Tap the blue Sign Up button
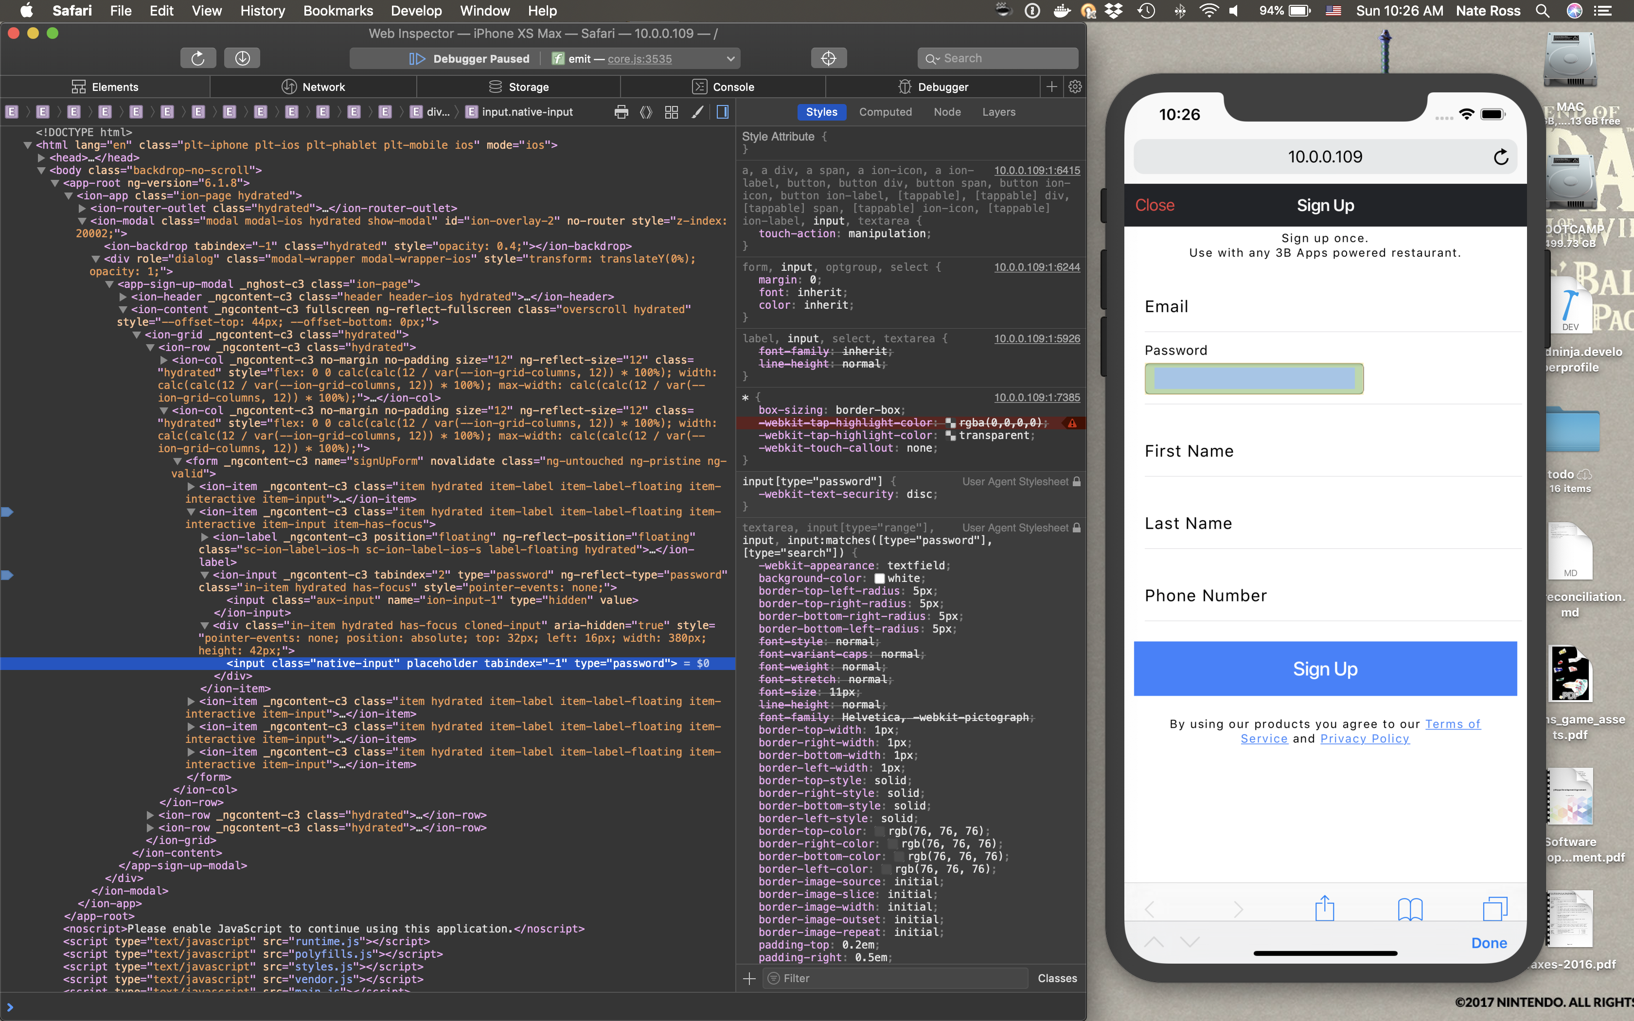This screenshot has height=1021, width=1634. [x=1325, y=669]
